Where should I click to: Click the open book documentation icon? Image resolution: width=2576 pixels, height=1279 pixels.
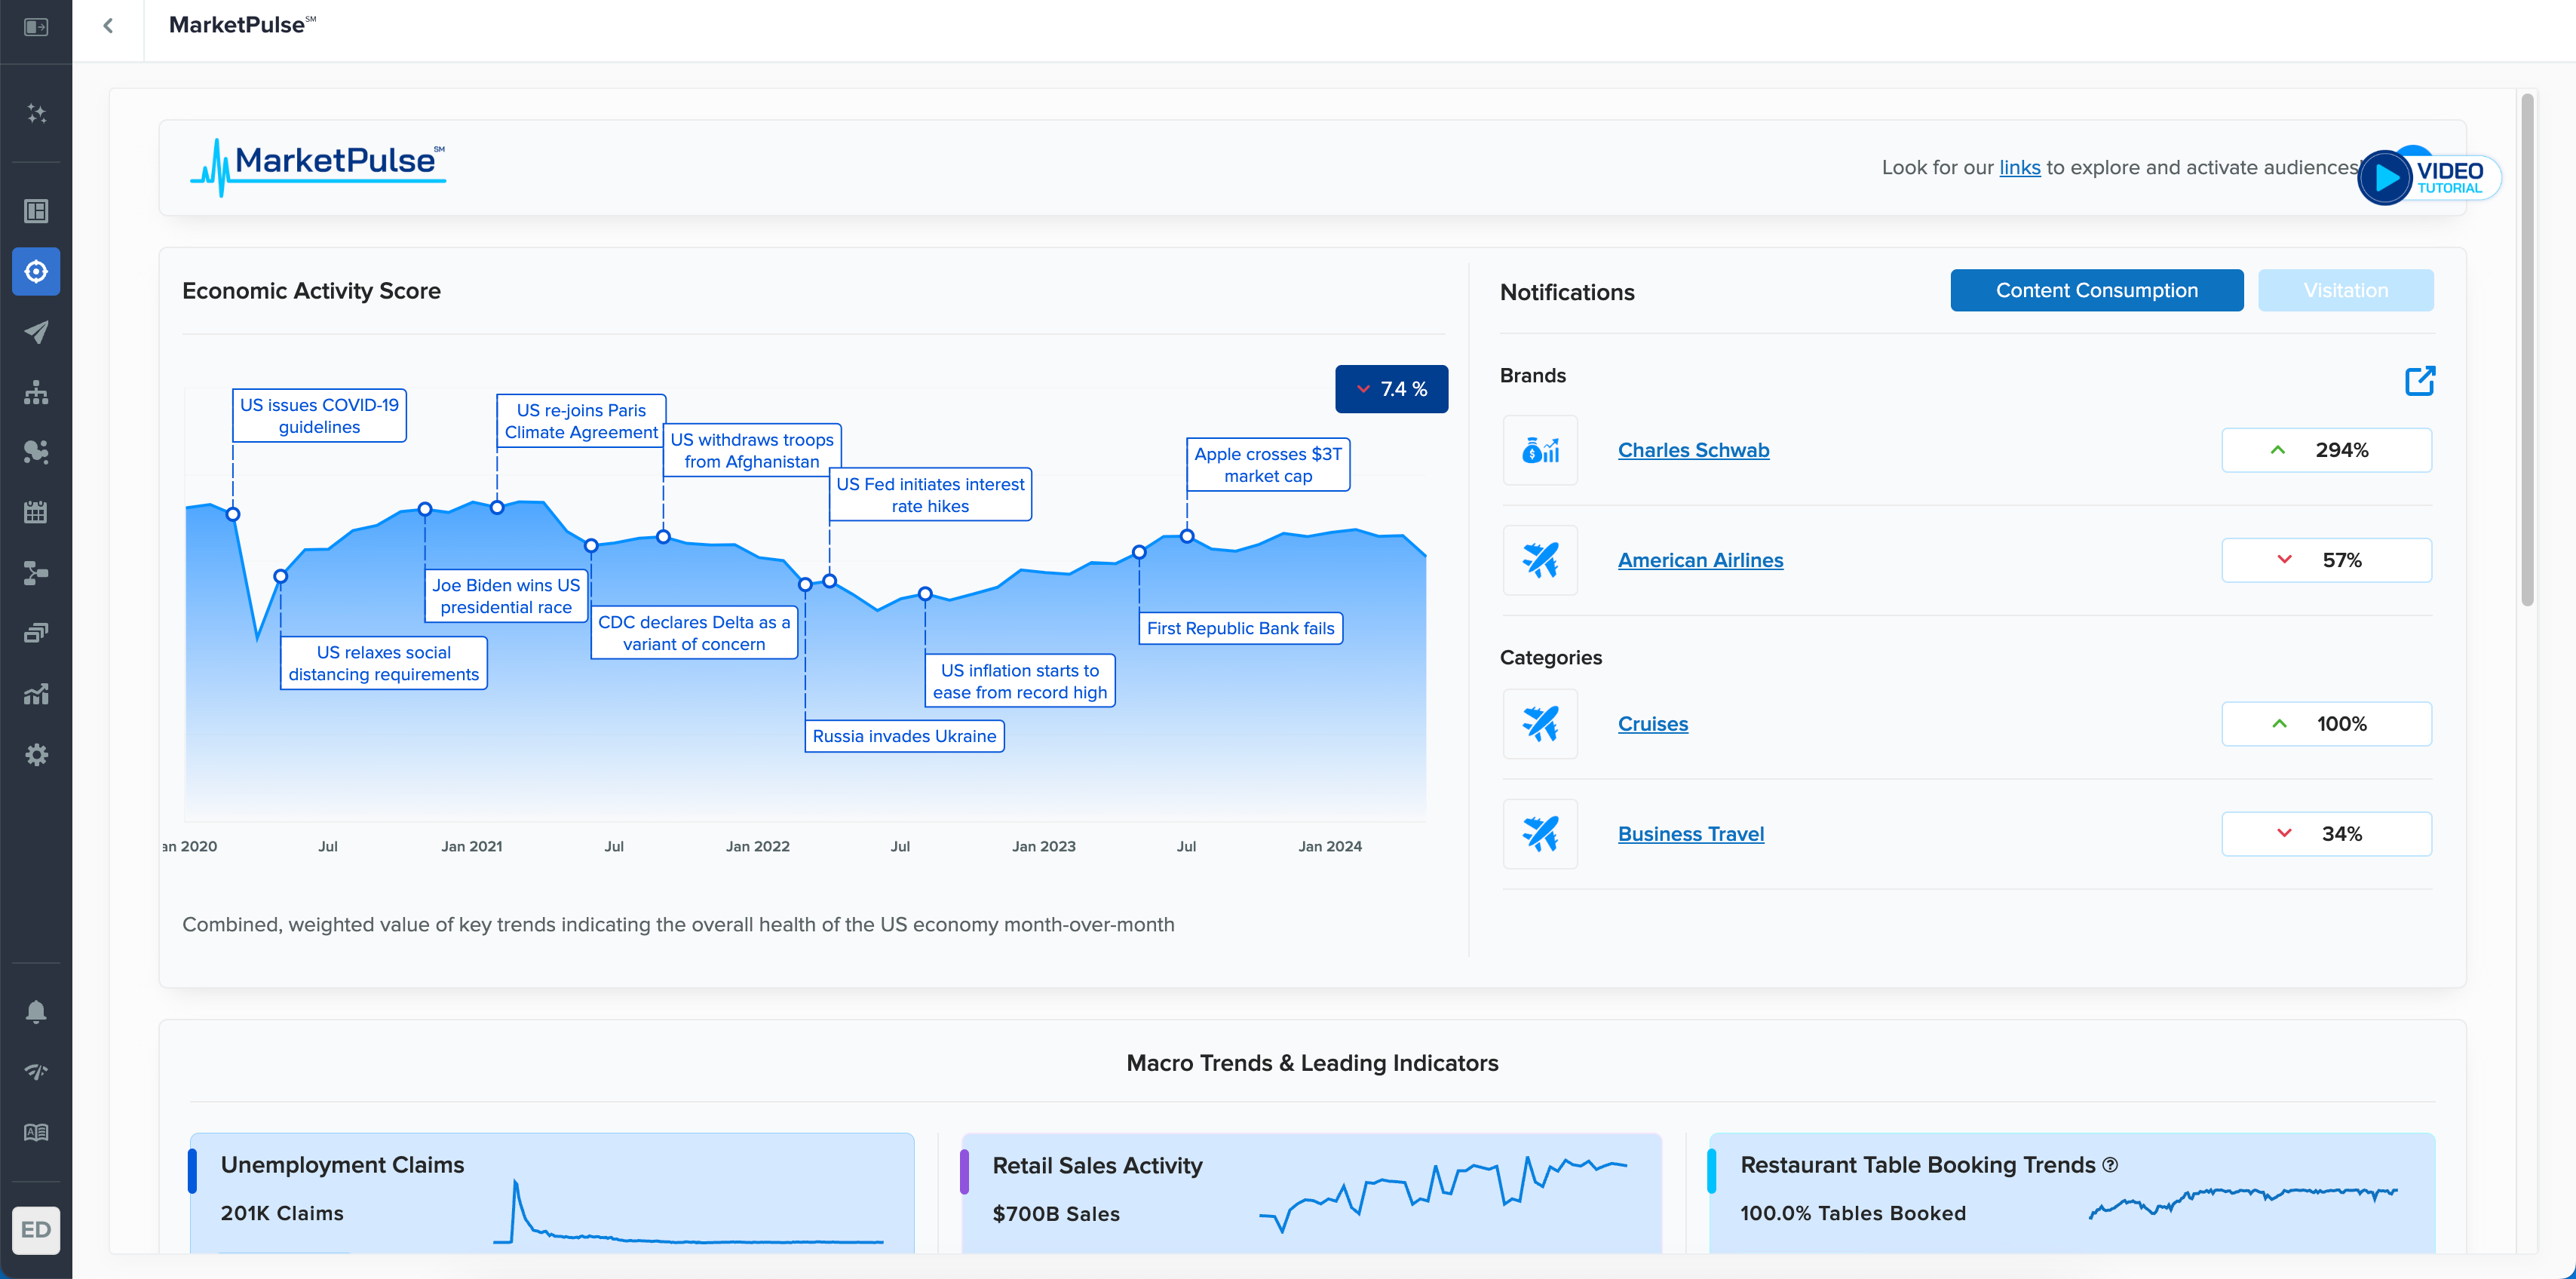coord(36,1132)
